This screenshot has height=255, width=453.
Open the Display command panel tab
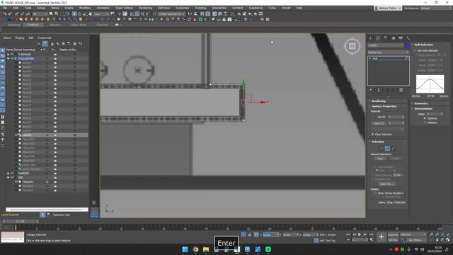(x=401, y=38)
